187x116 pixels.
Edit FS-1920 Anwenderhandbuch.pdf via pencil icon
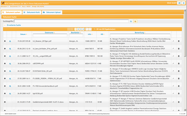pos(173,86)
